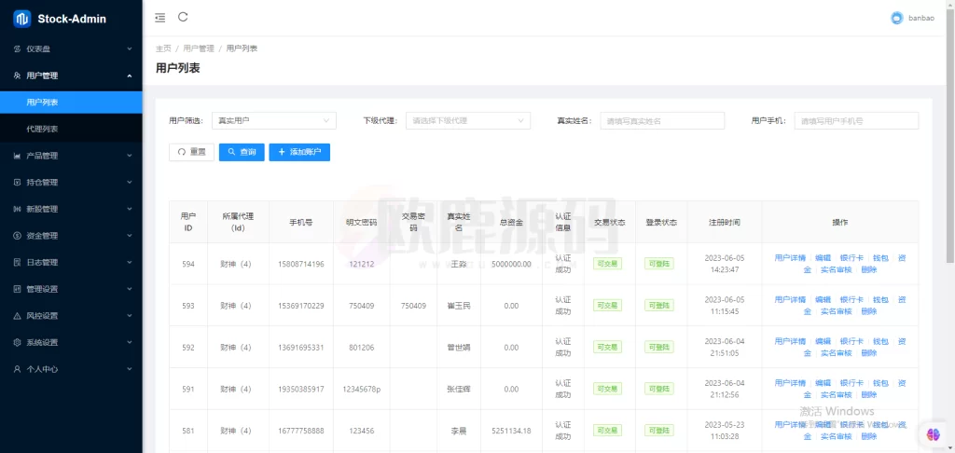Click the 日志管理 document icon
Screen dimensions: 955x453
(17, 263)
